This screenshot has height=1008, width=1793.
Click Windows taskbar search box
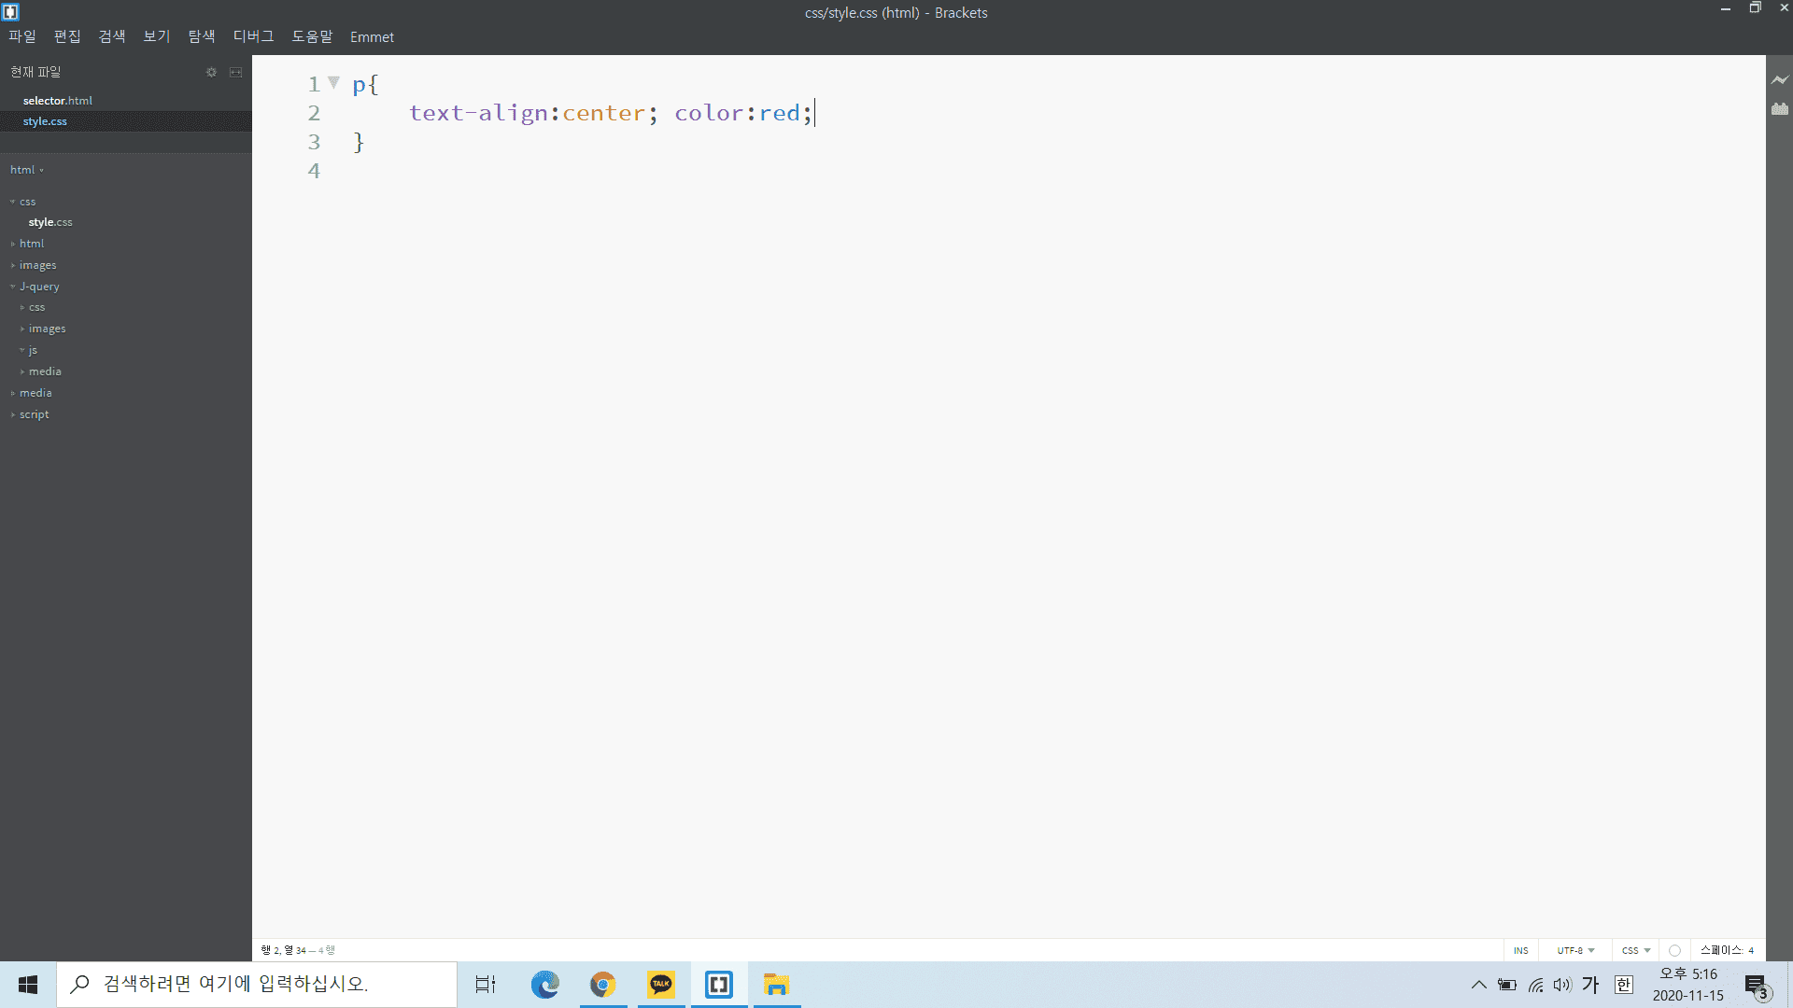coord(257,984)
